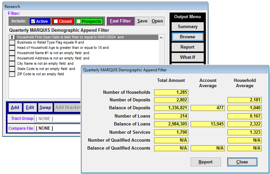Toggle the Active include checkbox

coord(33,21)
